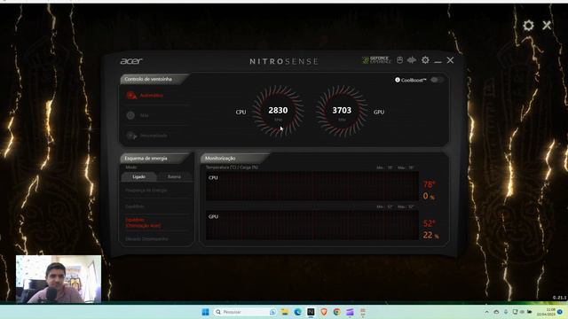568x319 pixels.
Task: Switch to the Bateria power tab
Action: pyautogui.click(x=174, y=177)
